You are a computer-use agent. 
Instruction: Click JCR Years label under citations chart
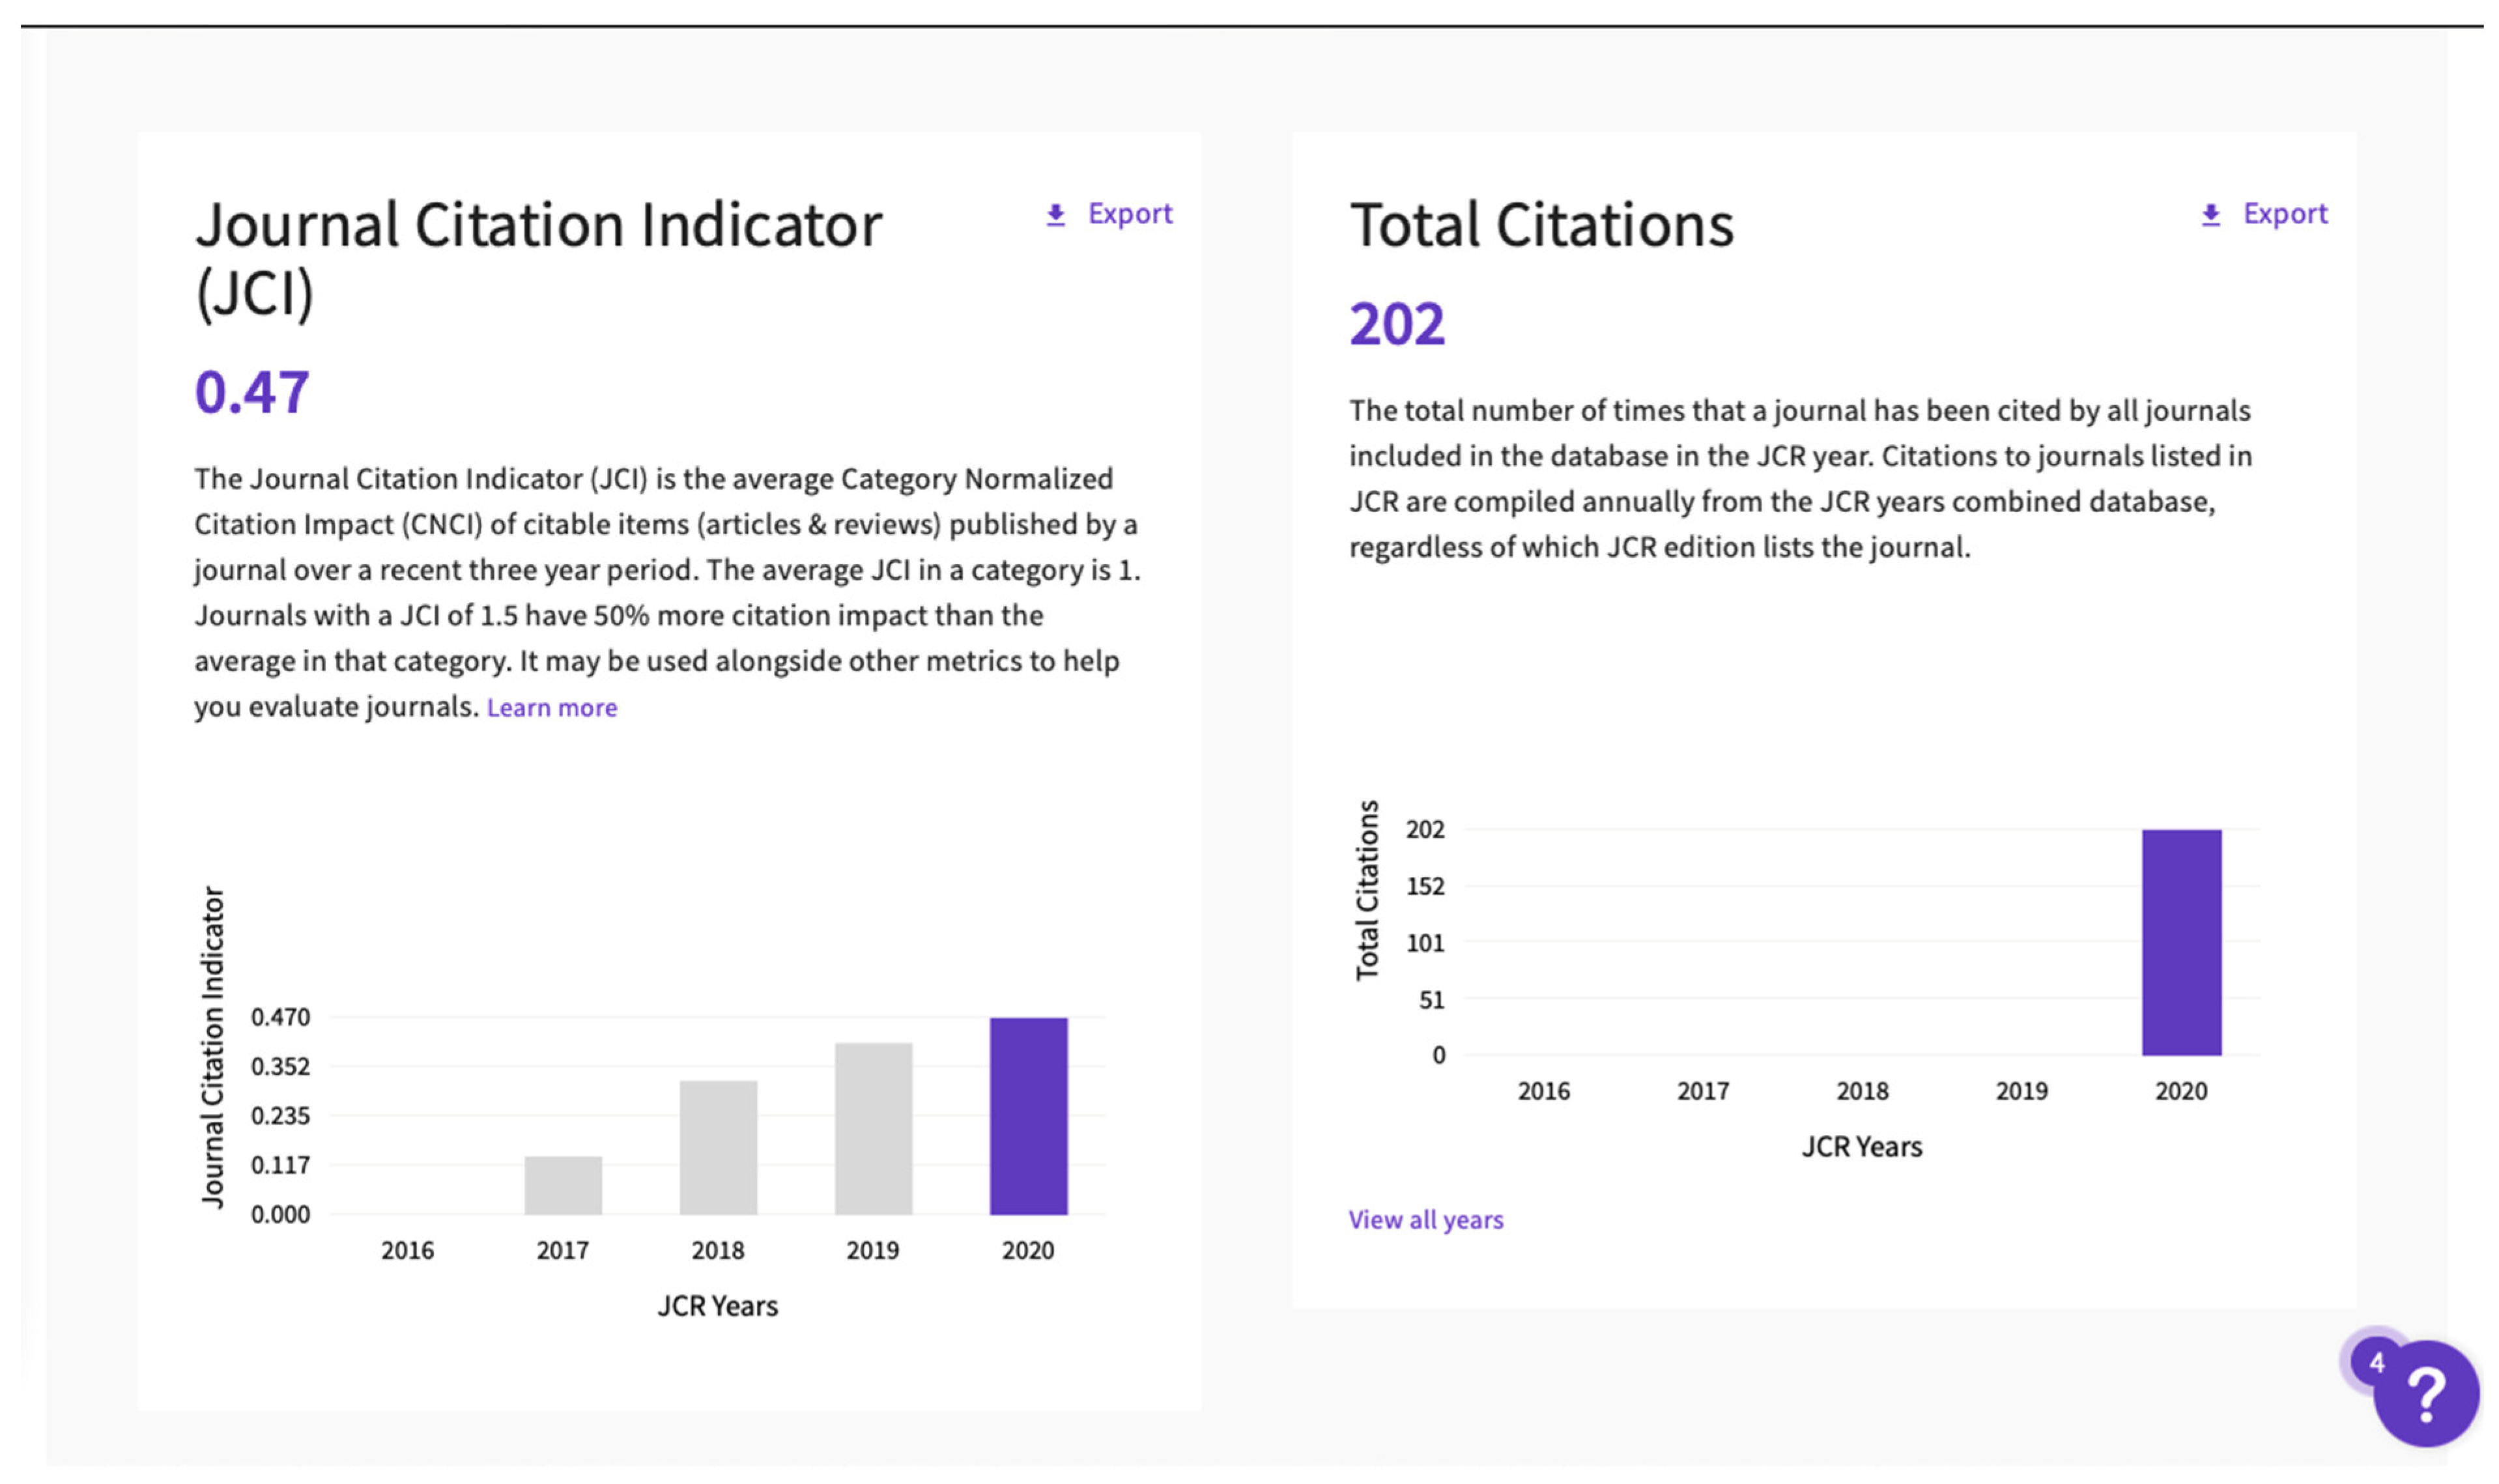tap(1861, 1147)
